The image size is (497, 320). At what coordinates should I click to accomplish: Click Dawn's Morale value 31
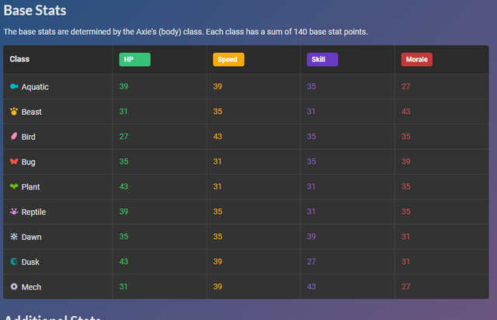(405, 237)
